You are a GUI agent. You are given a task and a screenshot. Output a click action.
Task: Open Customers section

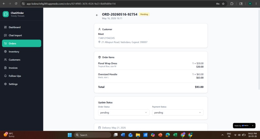[x=22, y=60]
